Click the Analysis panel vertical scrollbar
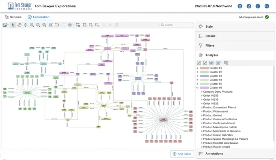This screenshot has width=276, height=160. coord(274,104)
